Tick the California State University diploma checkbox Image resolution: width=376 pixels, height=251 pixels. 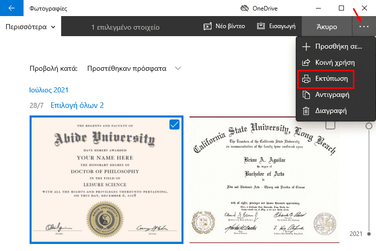tap(330, 124)
